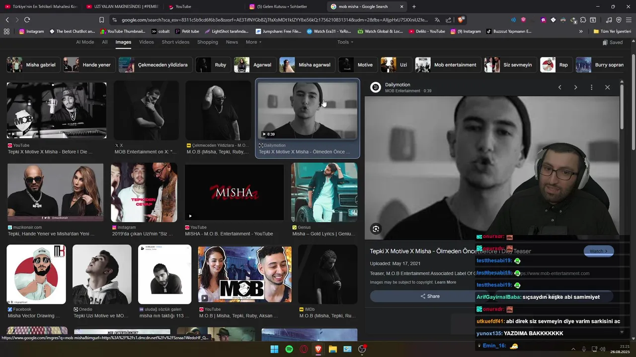Show next image in the preview panel
The height and width of the screenshot is (357, 636).
point(575,87)
